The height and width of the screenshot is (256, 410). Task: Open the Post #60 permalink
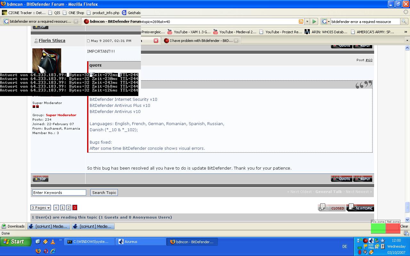(x=369, y=60)
